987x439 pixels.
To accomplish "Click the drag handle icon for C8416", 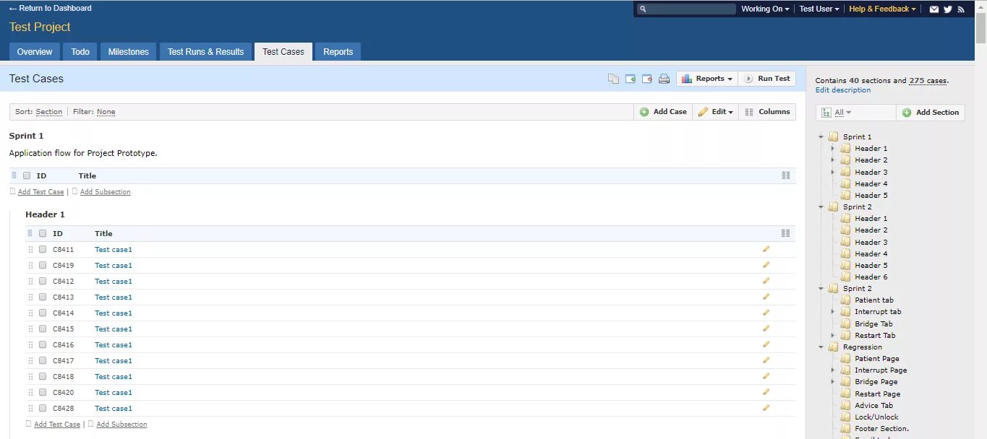I will click(x=30, y=345).
